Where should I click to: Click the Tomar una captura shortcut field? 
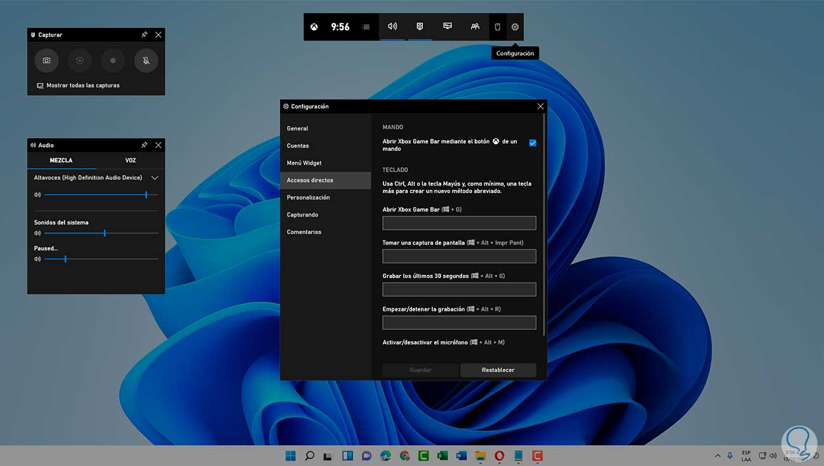click(460, 256)
